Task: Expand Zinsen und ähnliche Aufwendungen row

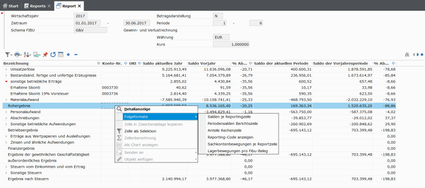Action: pos(7,142)
